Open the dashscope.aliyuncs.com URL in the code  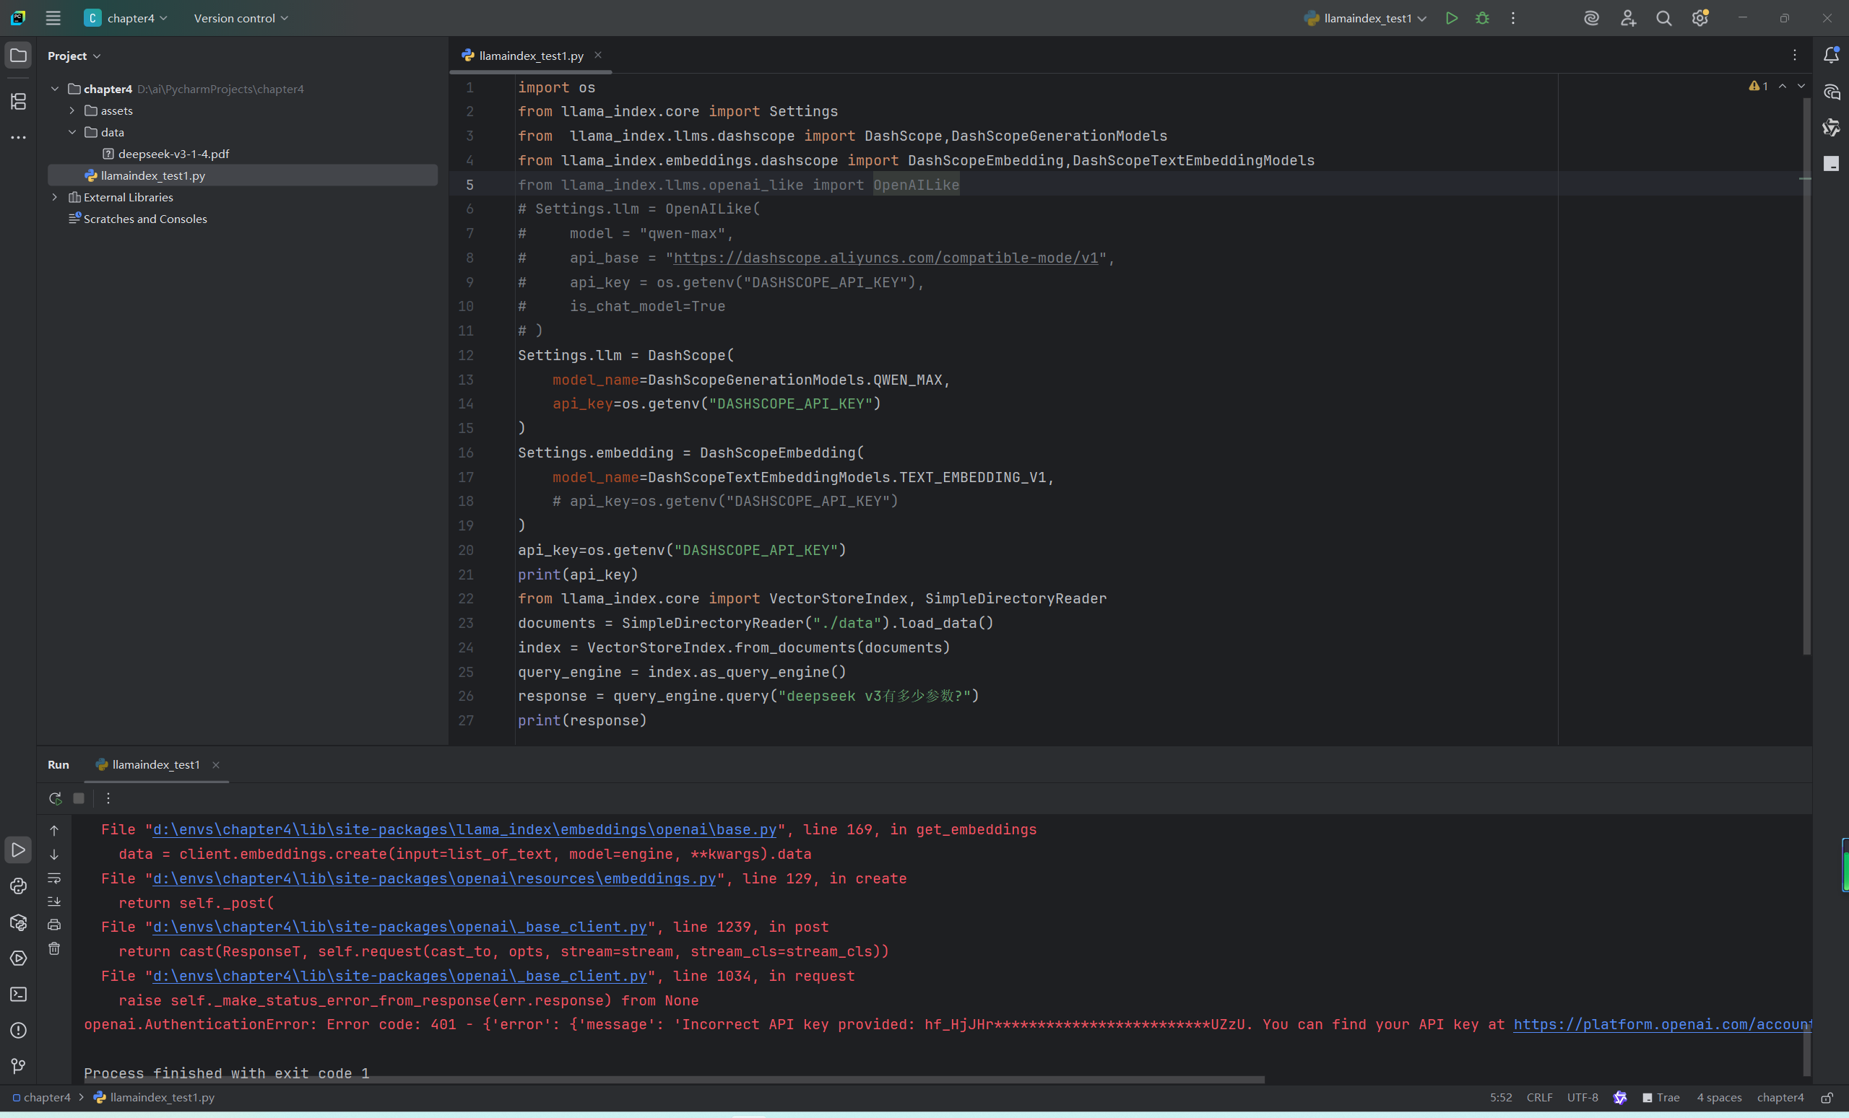point(885,258)
